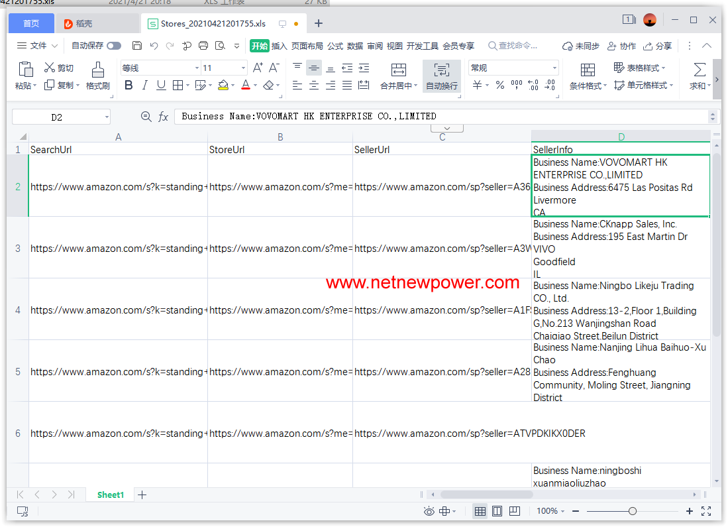Image resolution: width=728 pixels, height=527 pixels.
Task: Click the Merge and Center (合并居中) icon
Action: [x=399, y=70]
